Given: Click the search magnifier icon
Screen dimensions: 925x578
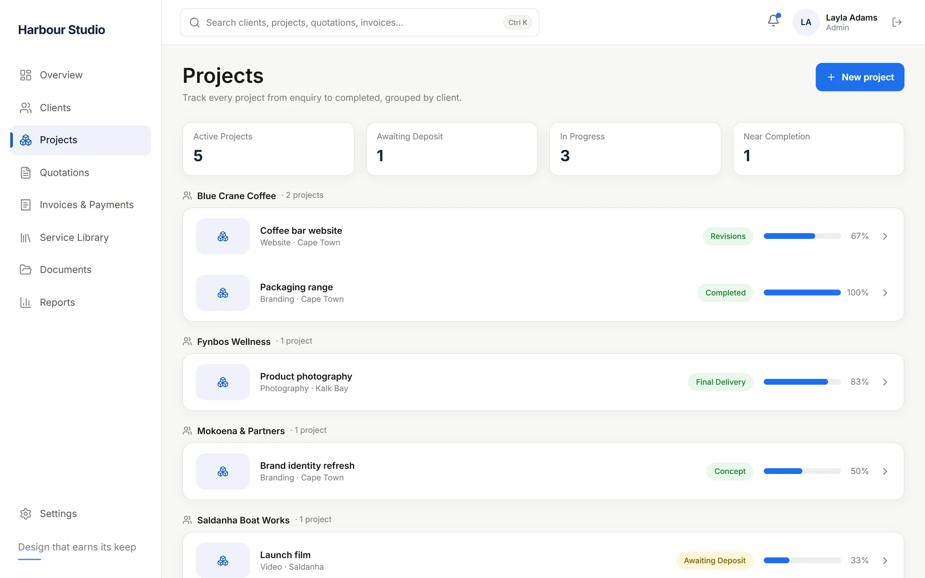Looking at the screenshot, I should click(x=195, y=23).
